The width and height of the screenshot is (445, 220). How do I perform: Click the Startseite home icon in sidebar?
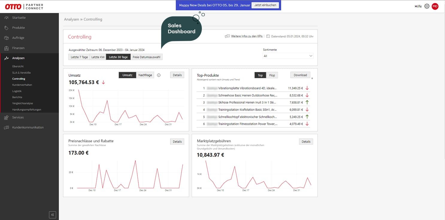pyautogui.click(x=6, y=18)
